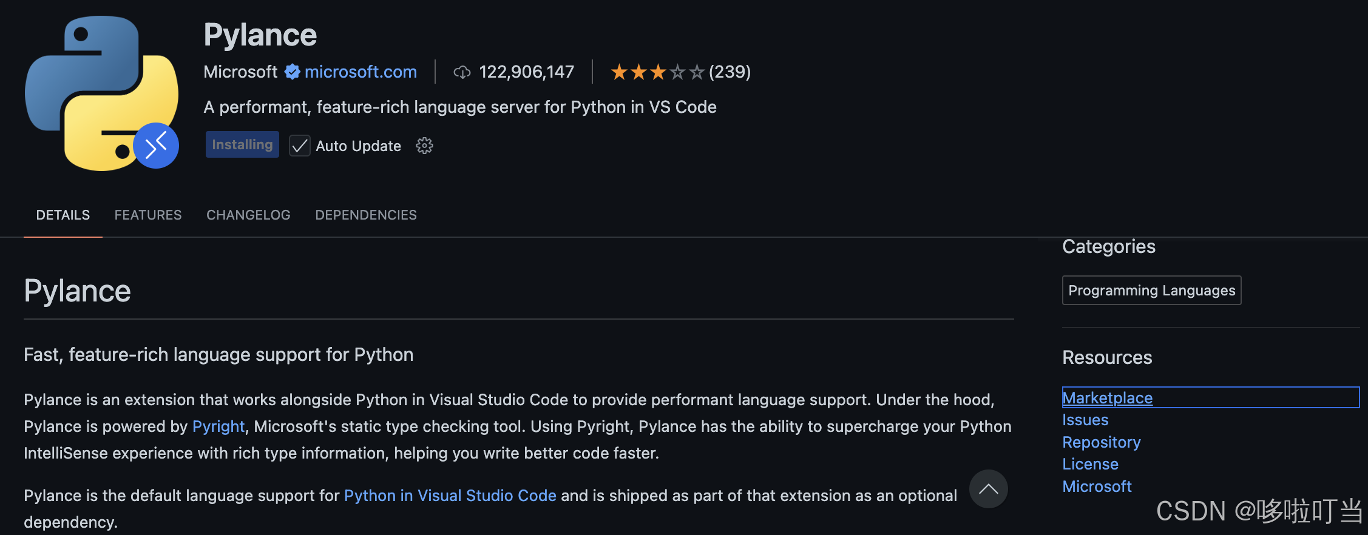The height and width of the screenshot is (535, 1368).
Task: Open the Microsoft resource link
Action: [1097, 486]
